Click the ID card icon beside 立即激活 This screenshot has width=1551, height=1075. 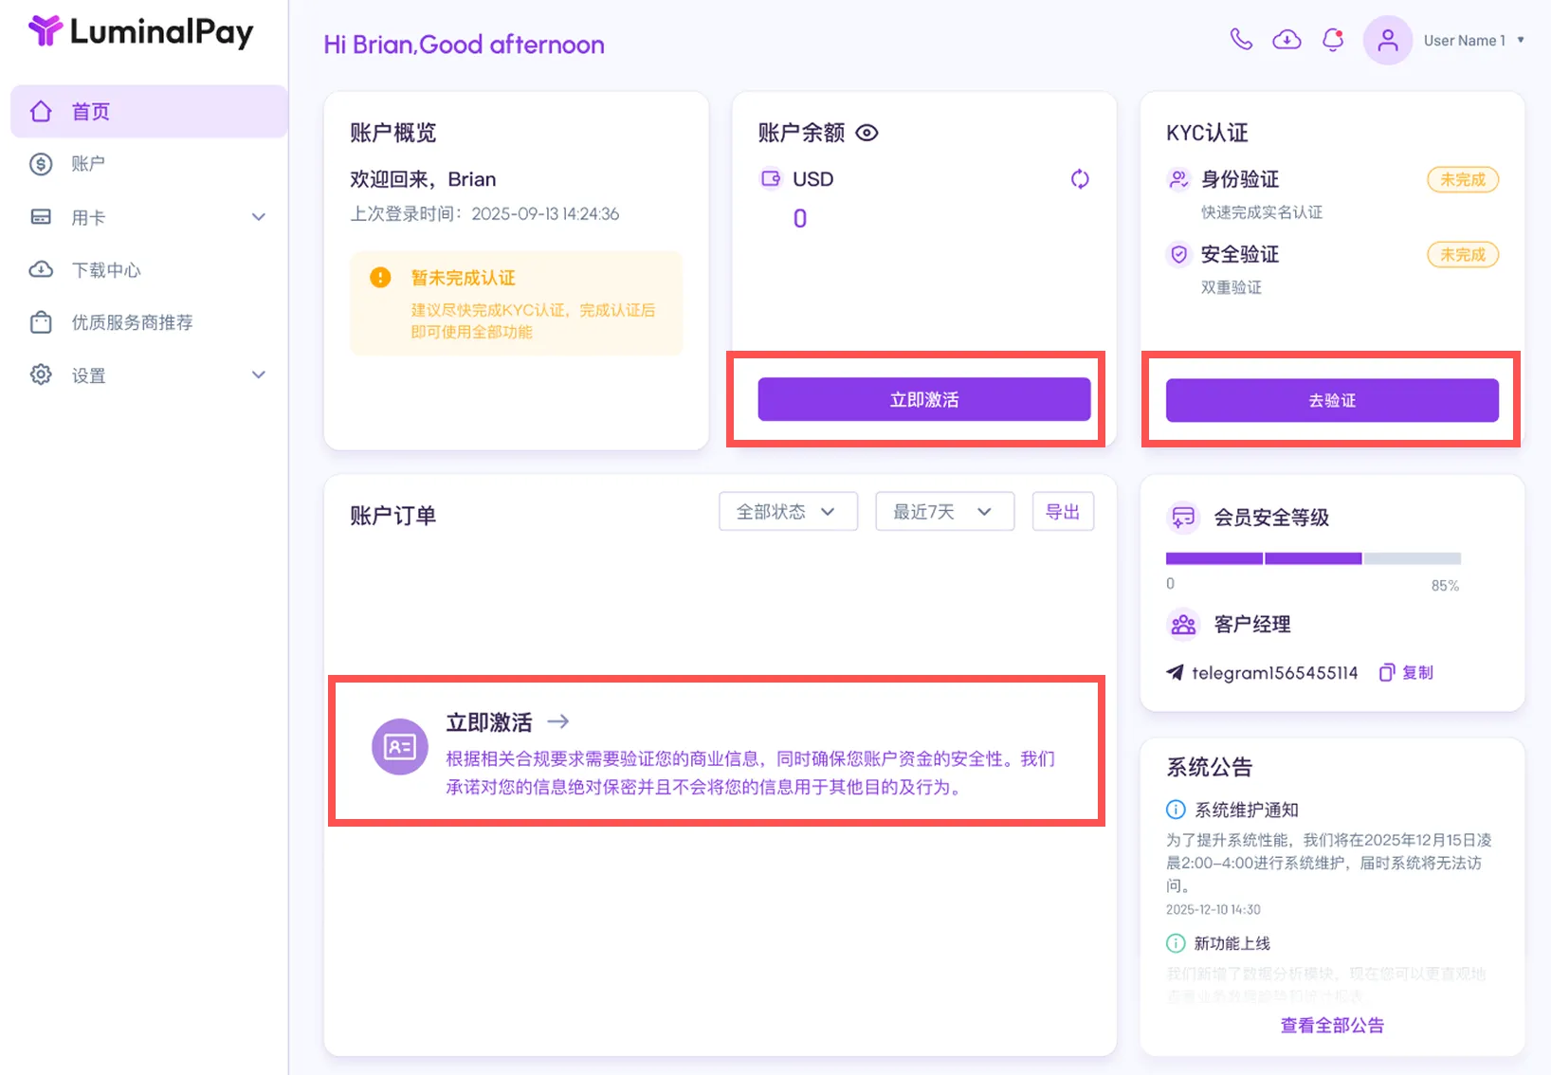click(399, 747)
